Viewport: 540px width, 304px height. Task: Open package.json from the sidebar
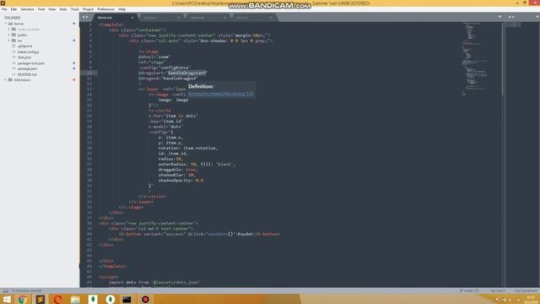coord(27,68)
